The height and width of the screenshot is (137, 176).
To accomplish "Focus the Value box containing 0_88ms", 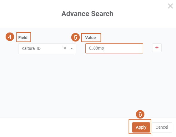I will click(114, 48).
